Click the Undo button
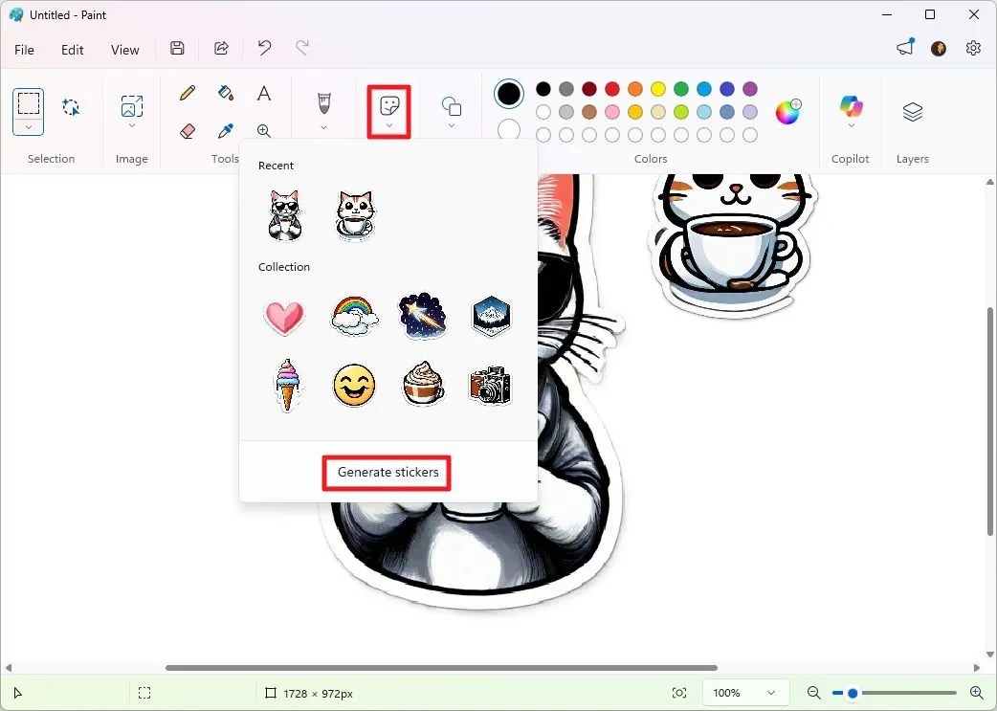The image size is (997, 711). coord(265,48)
